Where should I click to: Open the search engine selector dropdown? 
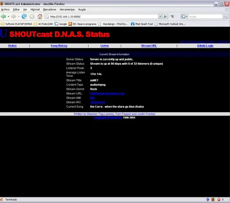(x=184, y=16)
